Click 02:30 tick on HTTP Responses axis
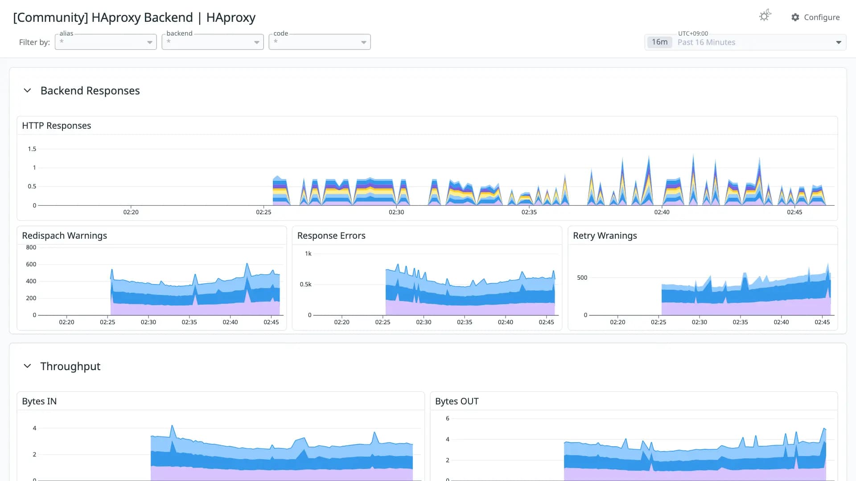The height and width of the screenshot is (481, 856). click(x=396, y=212)
